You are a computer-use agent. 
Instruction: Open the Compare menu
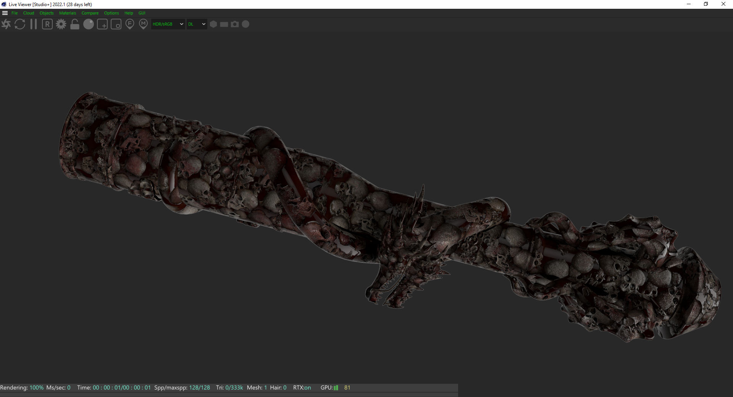click(x=90, y=13)
